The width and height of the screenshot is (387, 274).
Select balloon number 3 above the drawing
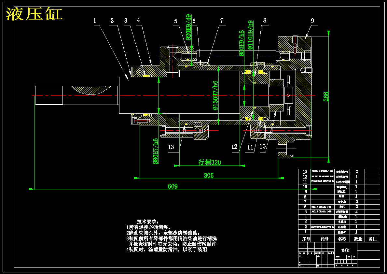click(126, 21)
